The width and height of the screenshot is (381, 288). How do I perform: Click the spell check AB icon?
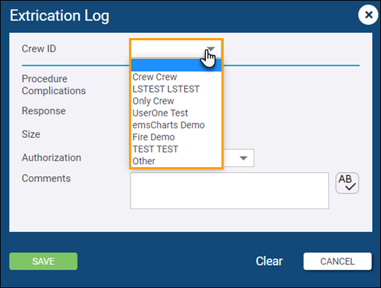[347, 183]
